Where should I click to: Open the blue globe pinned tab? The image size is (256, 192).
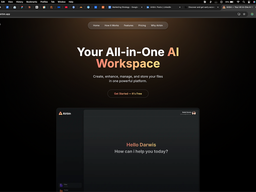pos(88,7)
